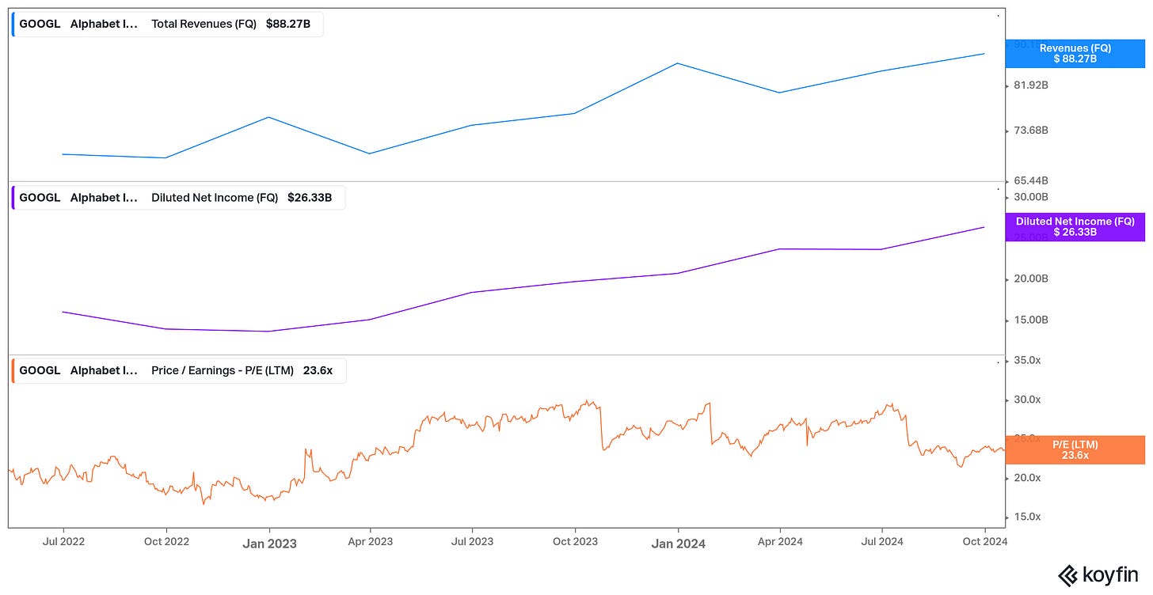Screen dimensions: 1153x595
Task: Click the Oct 2023 date label
Action: pos(575,542)
